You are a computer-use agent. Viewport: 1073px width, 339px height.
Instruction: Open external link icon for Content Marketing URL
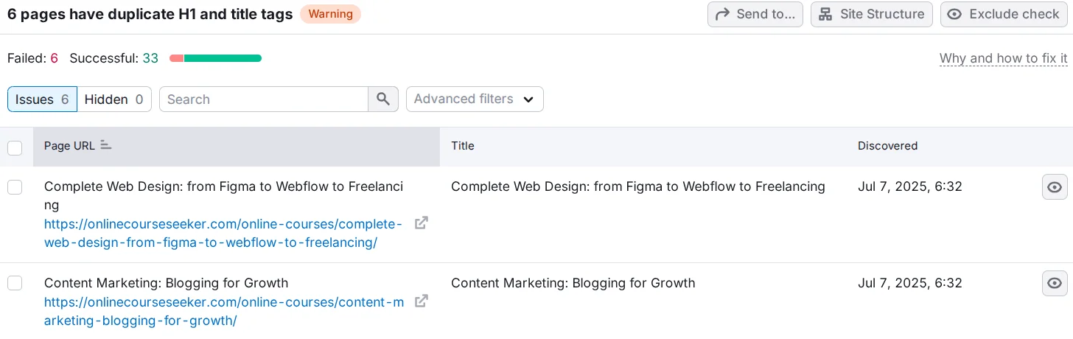tap(422, 301)
